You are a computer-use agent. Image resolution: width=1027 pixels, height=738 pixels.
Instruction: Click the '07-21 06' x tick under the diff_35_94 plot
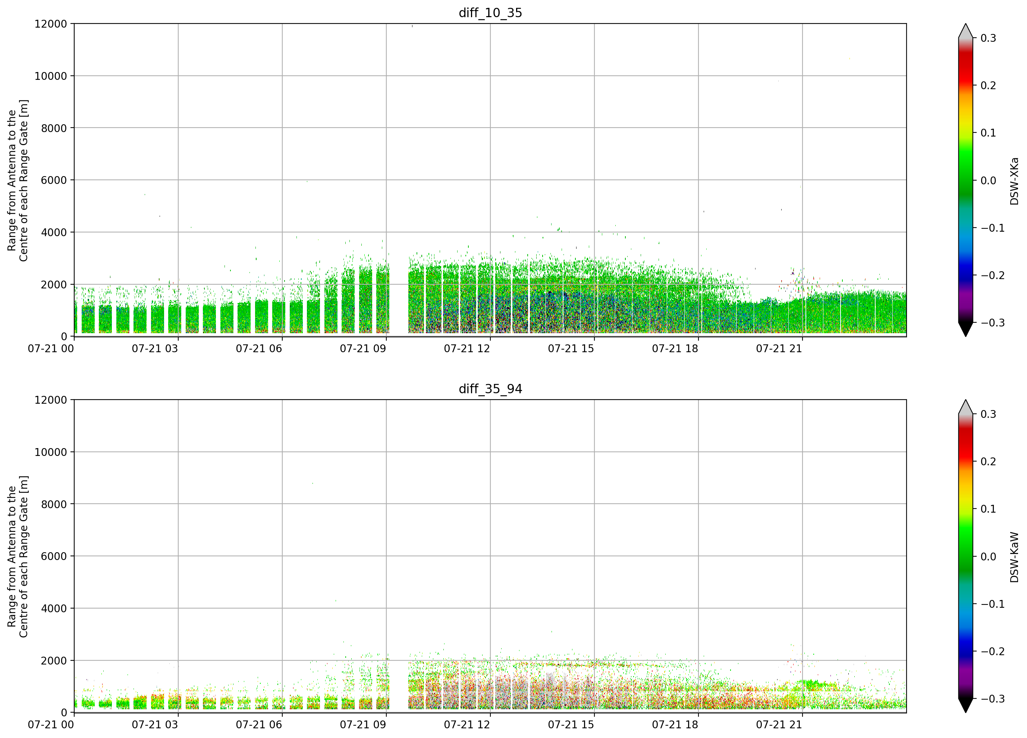click(259, 725)
